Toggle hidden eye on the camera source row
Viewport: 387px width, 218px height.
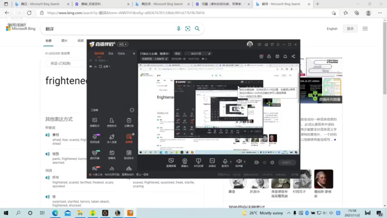(90, 60)
